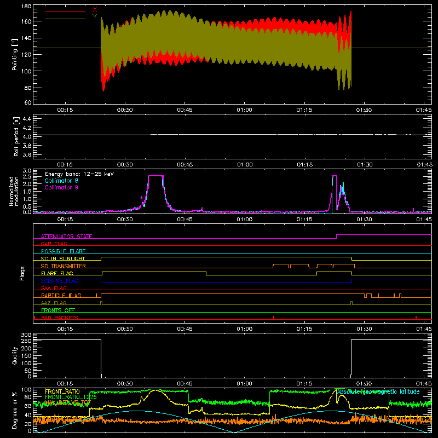Click the green FRONT_RATIO_1225 legend entry

71,397
